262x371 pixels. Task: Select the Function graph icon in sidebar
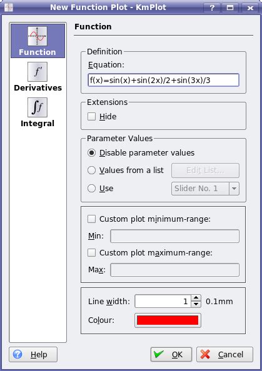(x=38, y=36)
